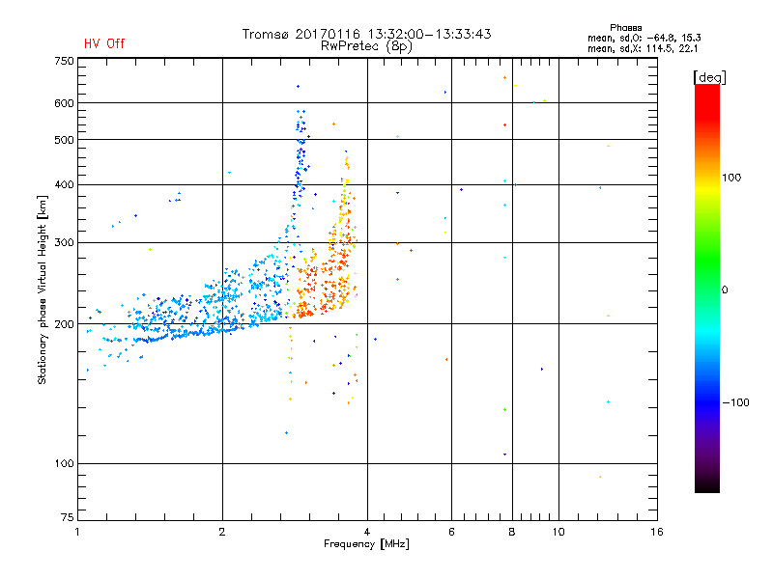773x579 pixels.
Task: Click the plot title 'Tromsø 20170116 13:32:00-13:33:43'
Action: coord(366,34)
